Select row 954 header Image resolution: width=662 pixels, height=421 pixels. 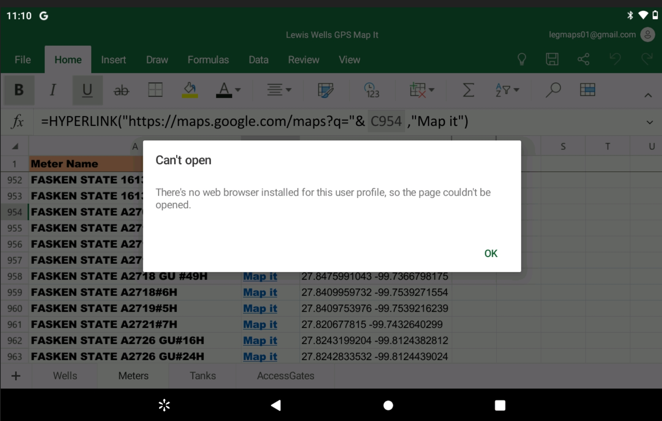tap(15, 212)
